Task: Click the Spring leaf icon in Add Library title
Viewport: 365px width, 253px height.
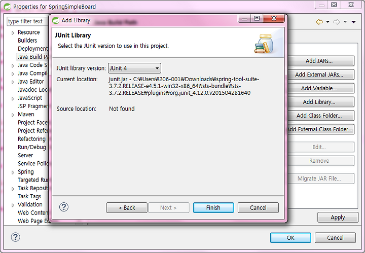Action: click(56, 20)
